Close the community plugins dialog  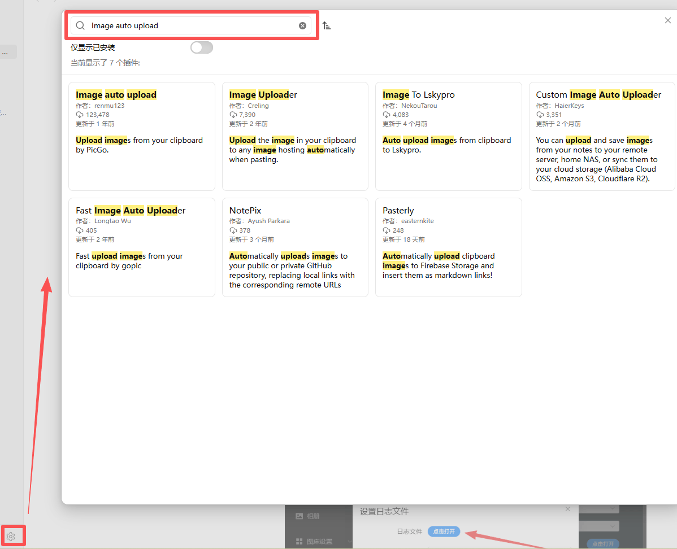pos(667,20)
